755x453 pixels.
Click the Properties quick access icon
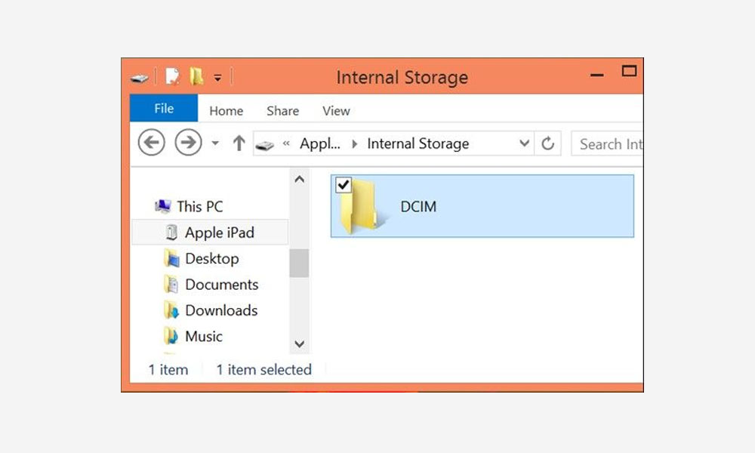(x=172, y=76)
